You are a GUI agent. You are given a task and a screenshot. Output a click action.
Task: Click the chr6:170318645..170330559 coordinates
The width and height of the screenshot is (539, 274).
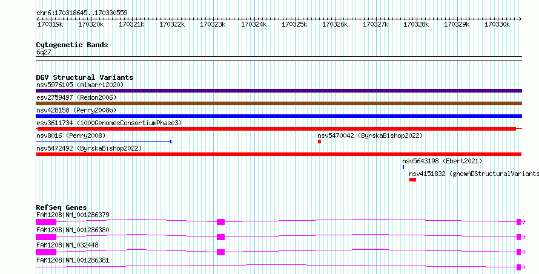click(82, 13)
